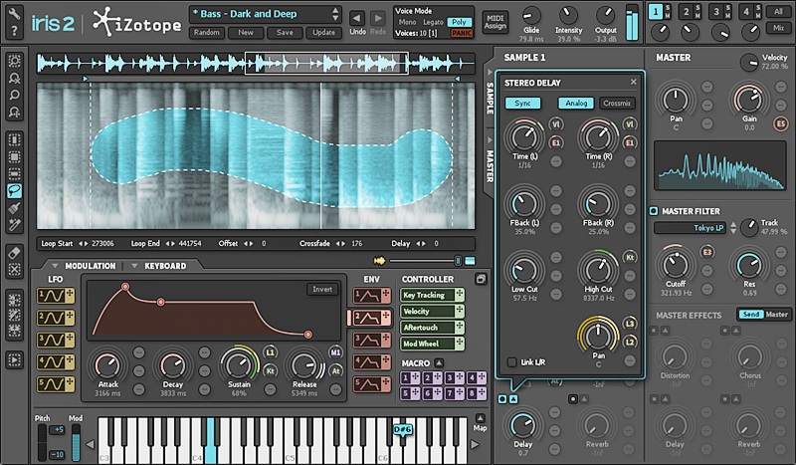
Task: Enable Crossmix in Stereo Delay
Action: coord(617,104)
